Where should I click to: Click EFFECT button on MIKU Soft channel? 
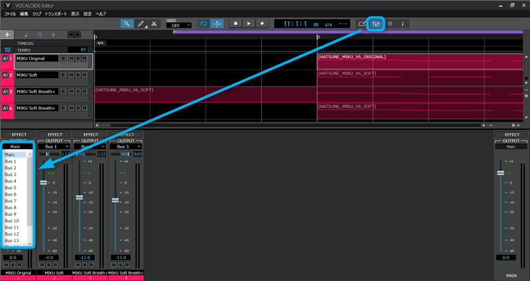pyautogui.click(x=54, y=135)
